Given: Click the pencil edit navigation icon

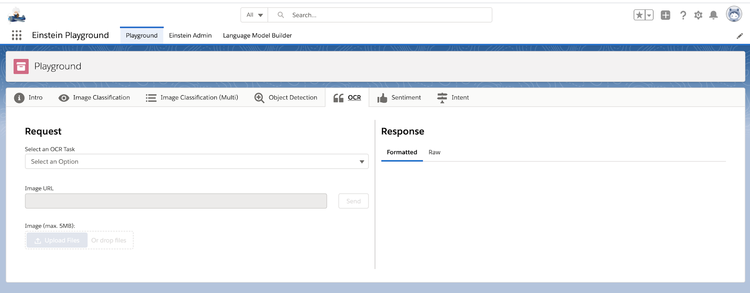Looking at the screenshot, I should (x=740, y=36).
